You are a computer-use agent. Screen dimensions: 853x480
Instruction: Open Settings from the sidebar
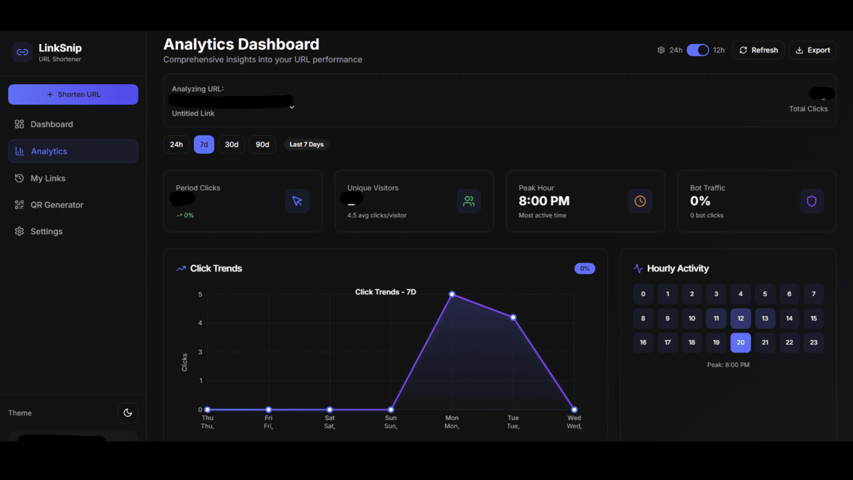[73, 231]
